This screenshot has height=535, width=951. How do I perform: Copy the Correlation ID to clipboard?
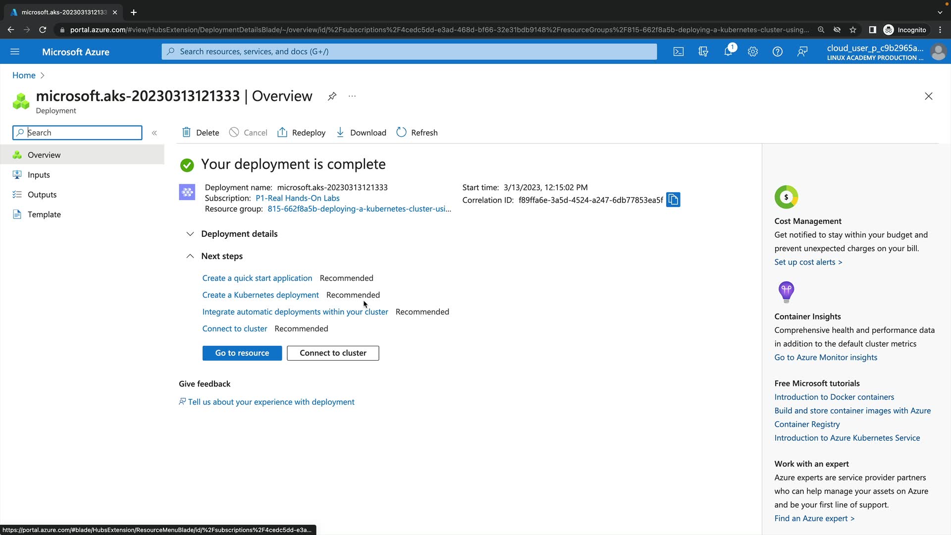673,200
